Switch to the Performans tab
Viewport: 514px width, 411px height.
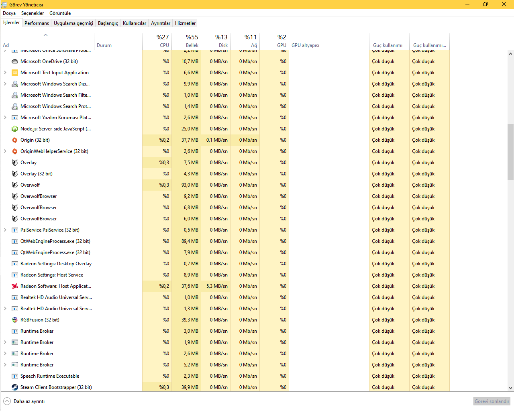point(37,23)
